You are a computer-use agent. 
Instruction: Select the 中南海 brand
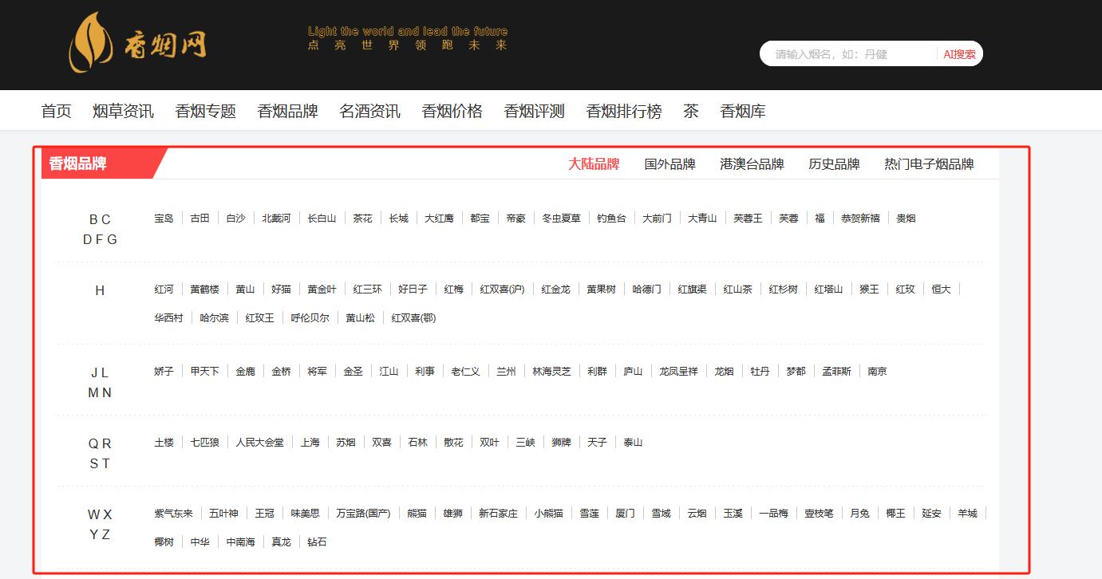240,542
